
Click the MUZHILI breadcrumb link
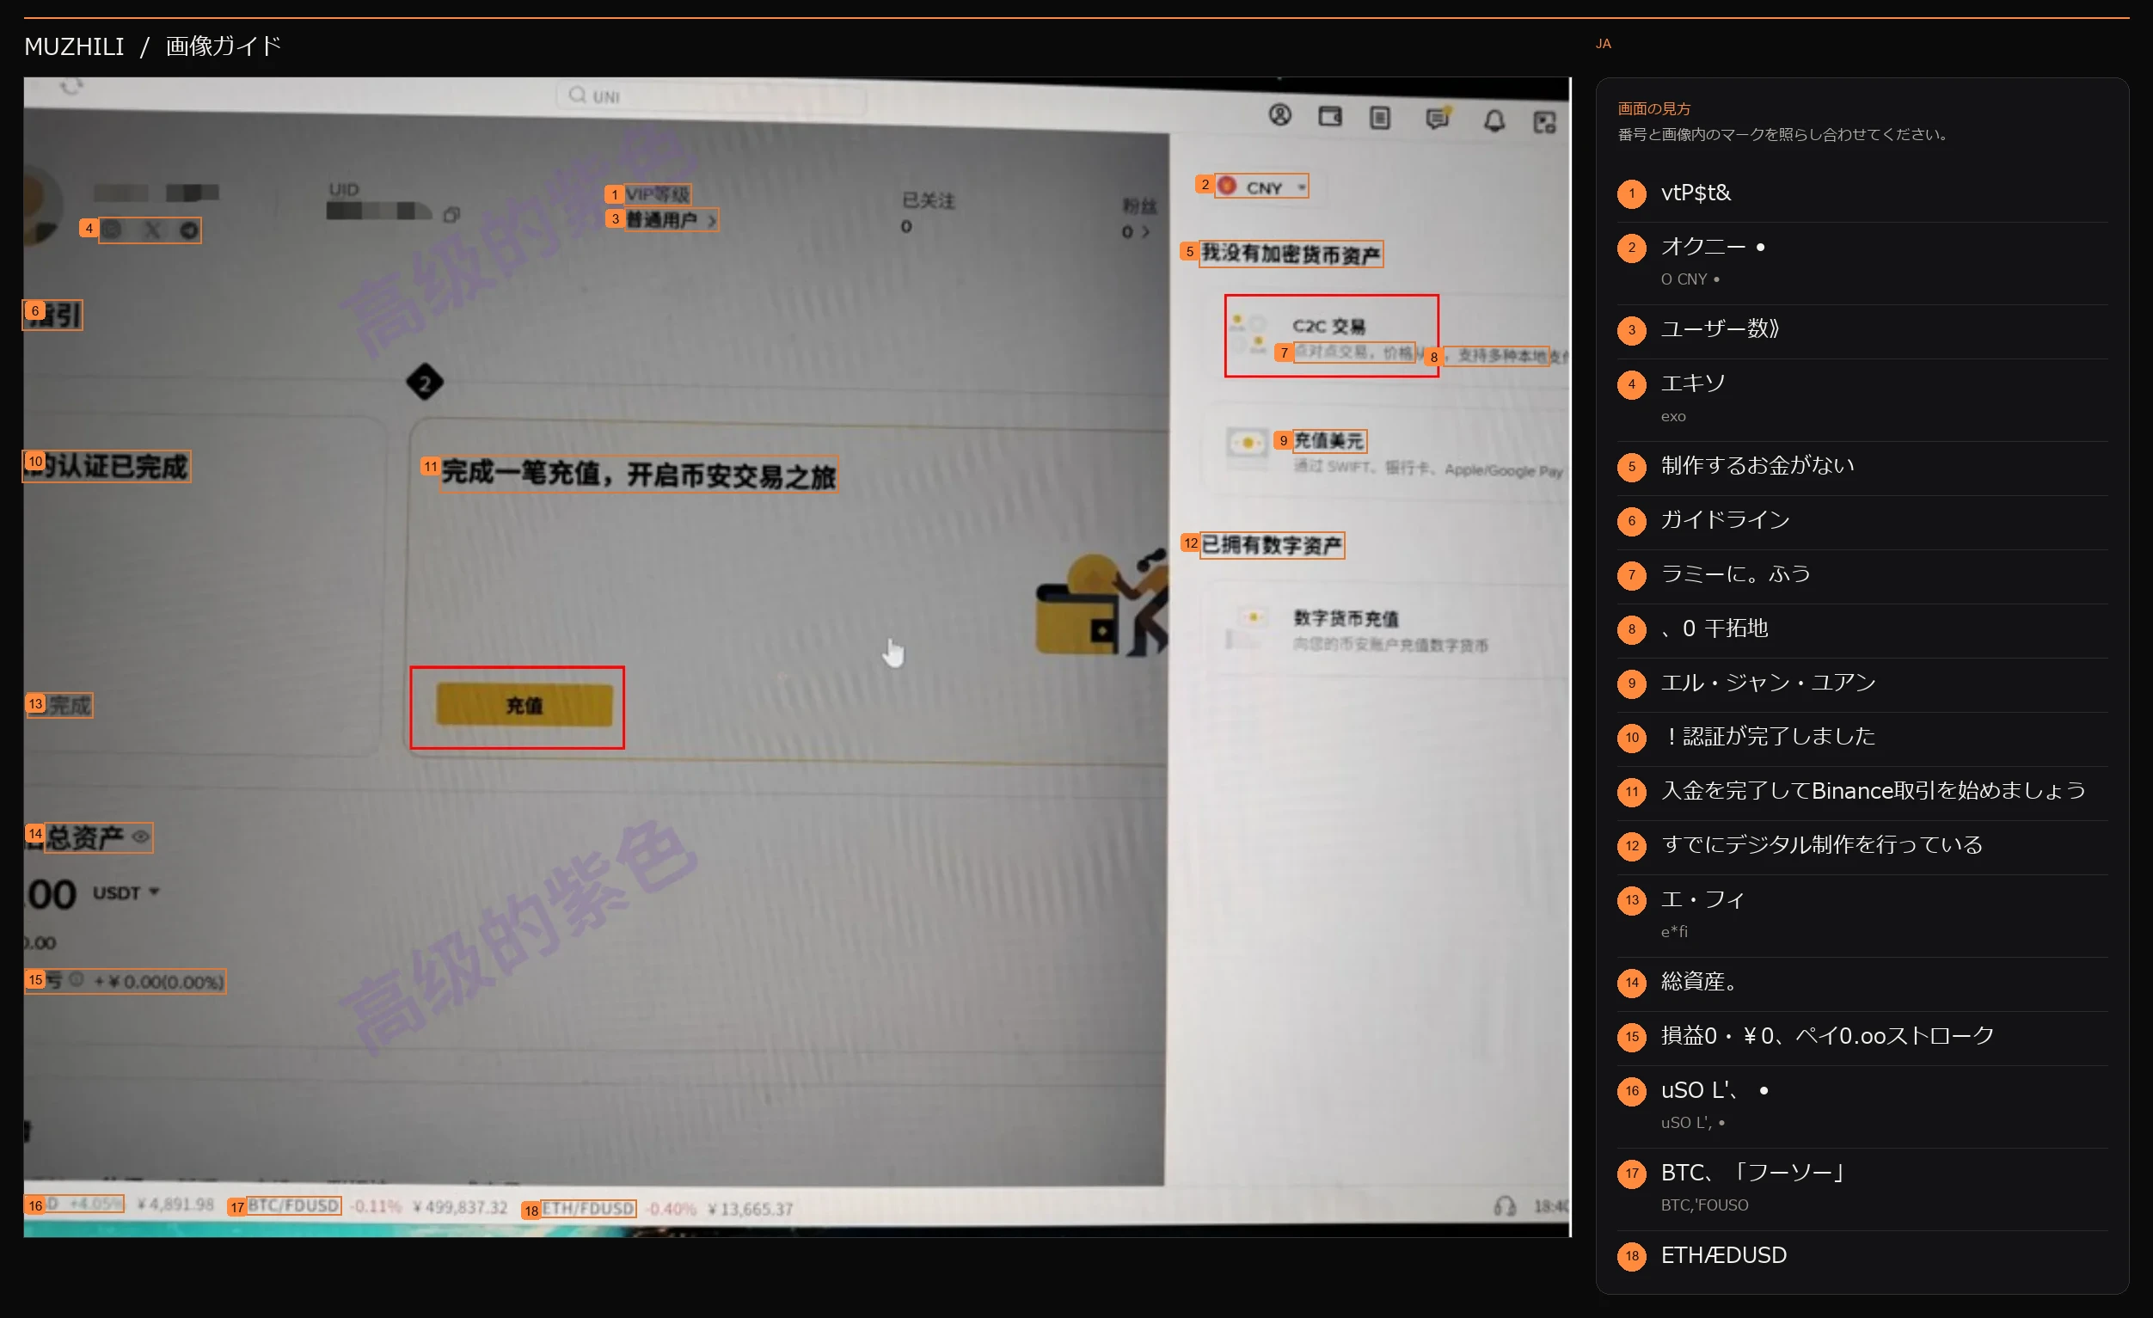[x=74, y=46]
